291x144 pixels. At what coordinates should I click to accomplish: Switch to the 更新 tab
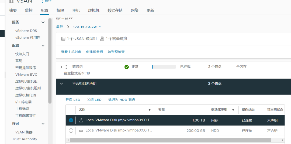[x=150, y=11]
